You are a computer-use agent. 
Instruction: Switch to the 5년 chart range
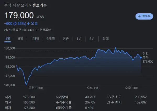coord(92,39)
